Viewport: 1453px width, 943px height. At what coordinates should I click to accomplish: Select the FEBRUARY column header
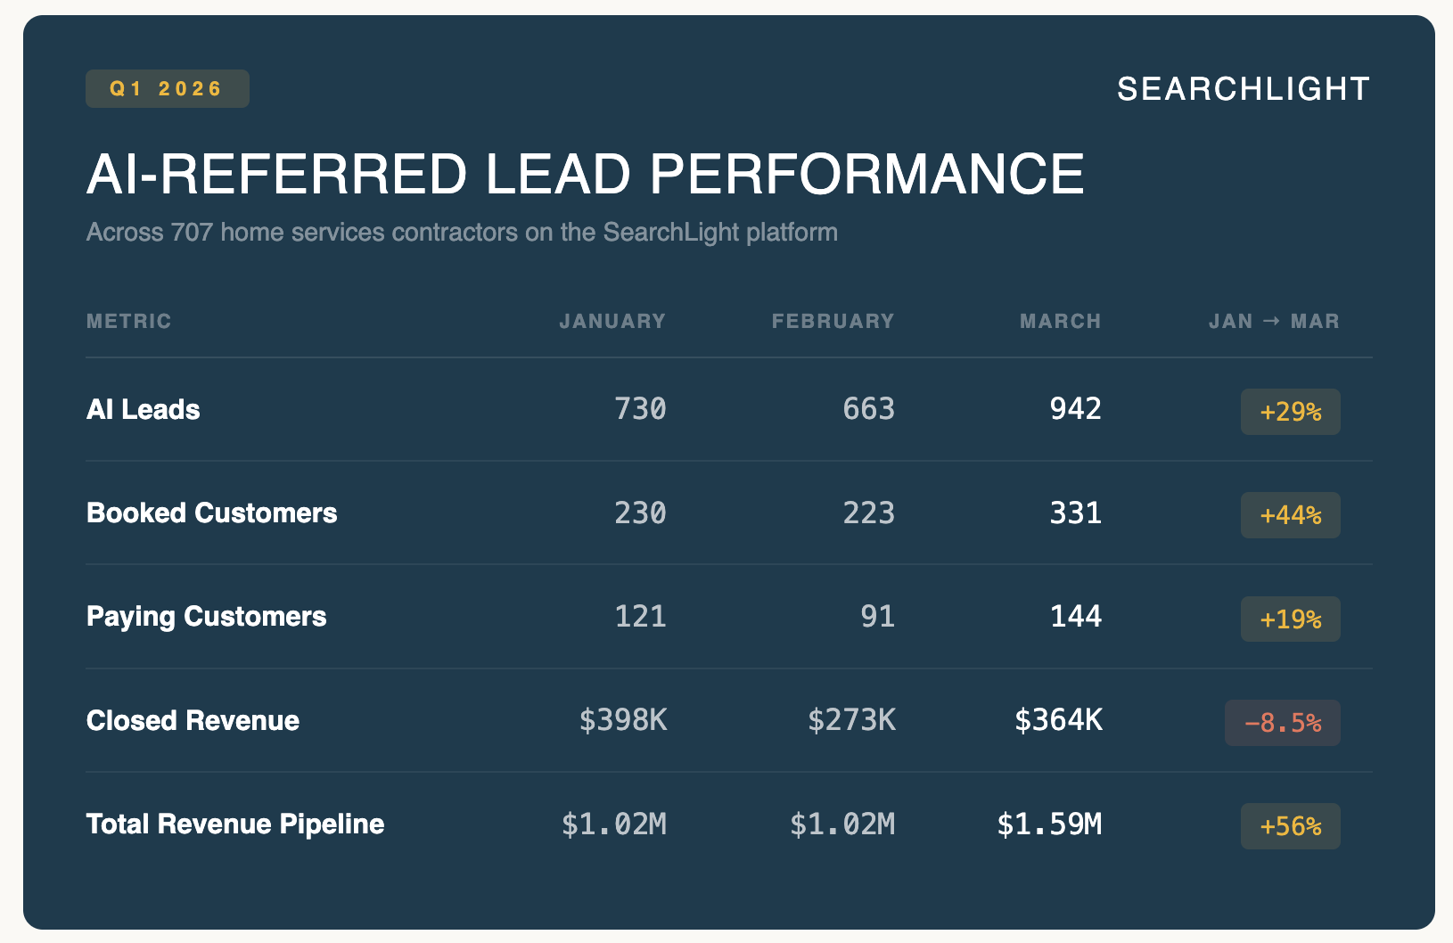tap(833, 321)
